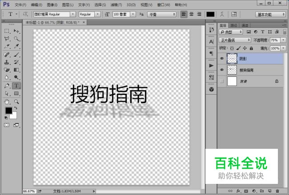Toggle text orientation icon in options bar
The width and height of the screenshot is (289, 195).
click(25, 14)
